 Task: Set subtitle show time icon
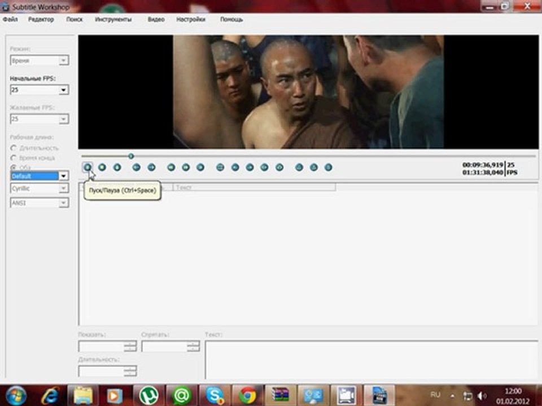coord(235,167)
